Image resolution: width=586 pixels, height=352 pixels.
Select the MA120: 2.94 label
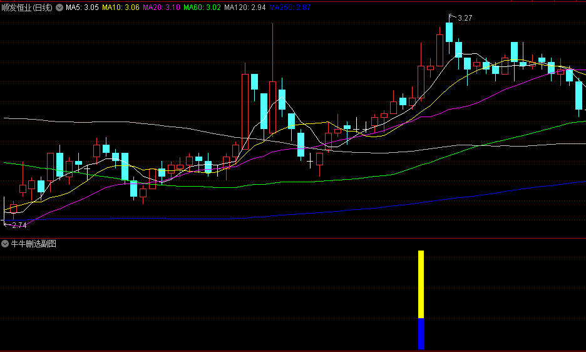click(245, 8)
